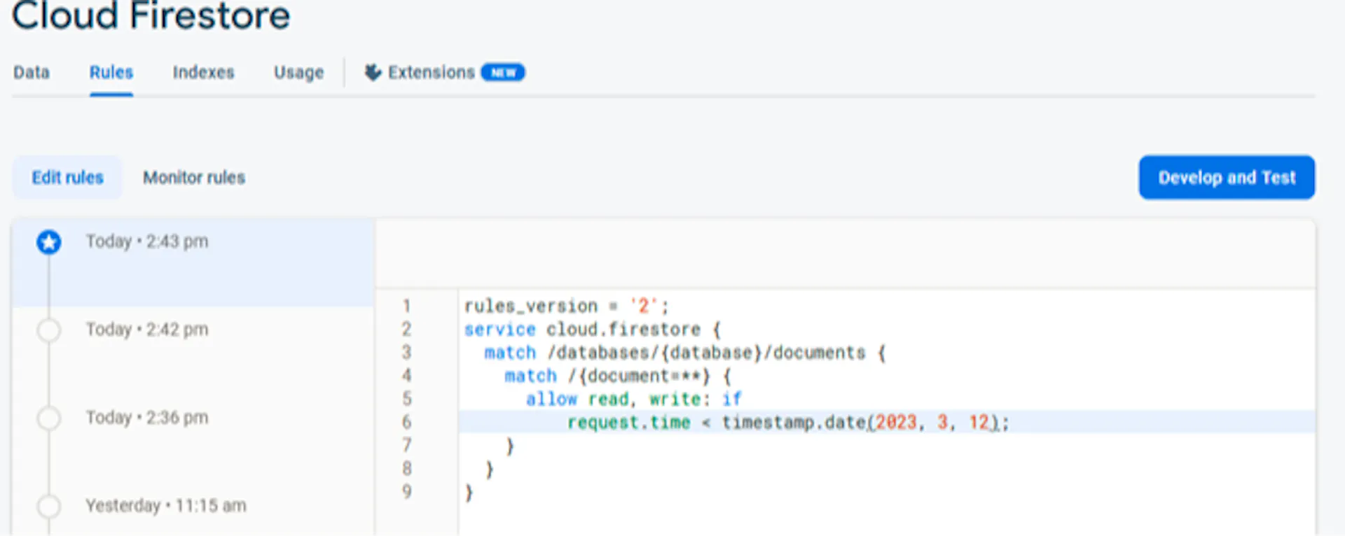Select the 2:42 pm history circle marker
Image resolution: width=1345 pixels, height=536 pixels.
click(49, 330)
